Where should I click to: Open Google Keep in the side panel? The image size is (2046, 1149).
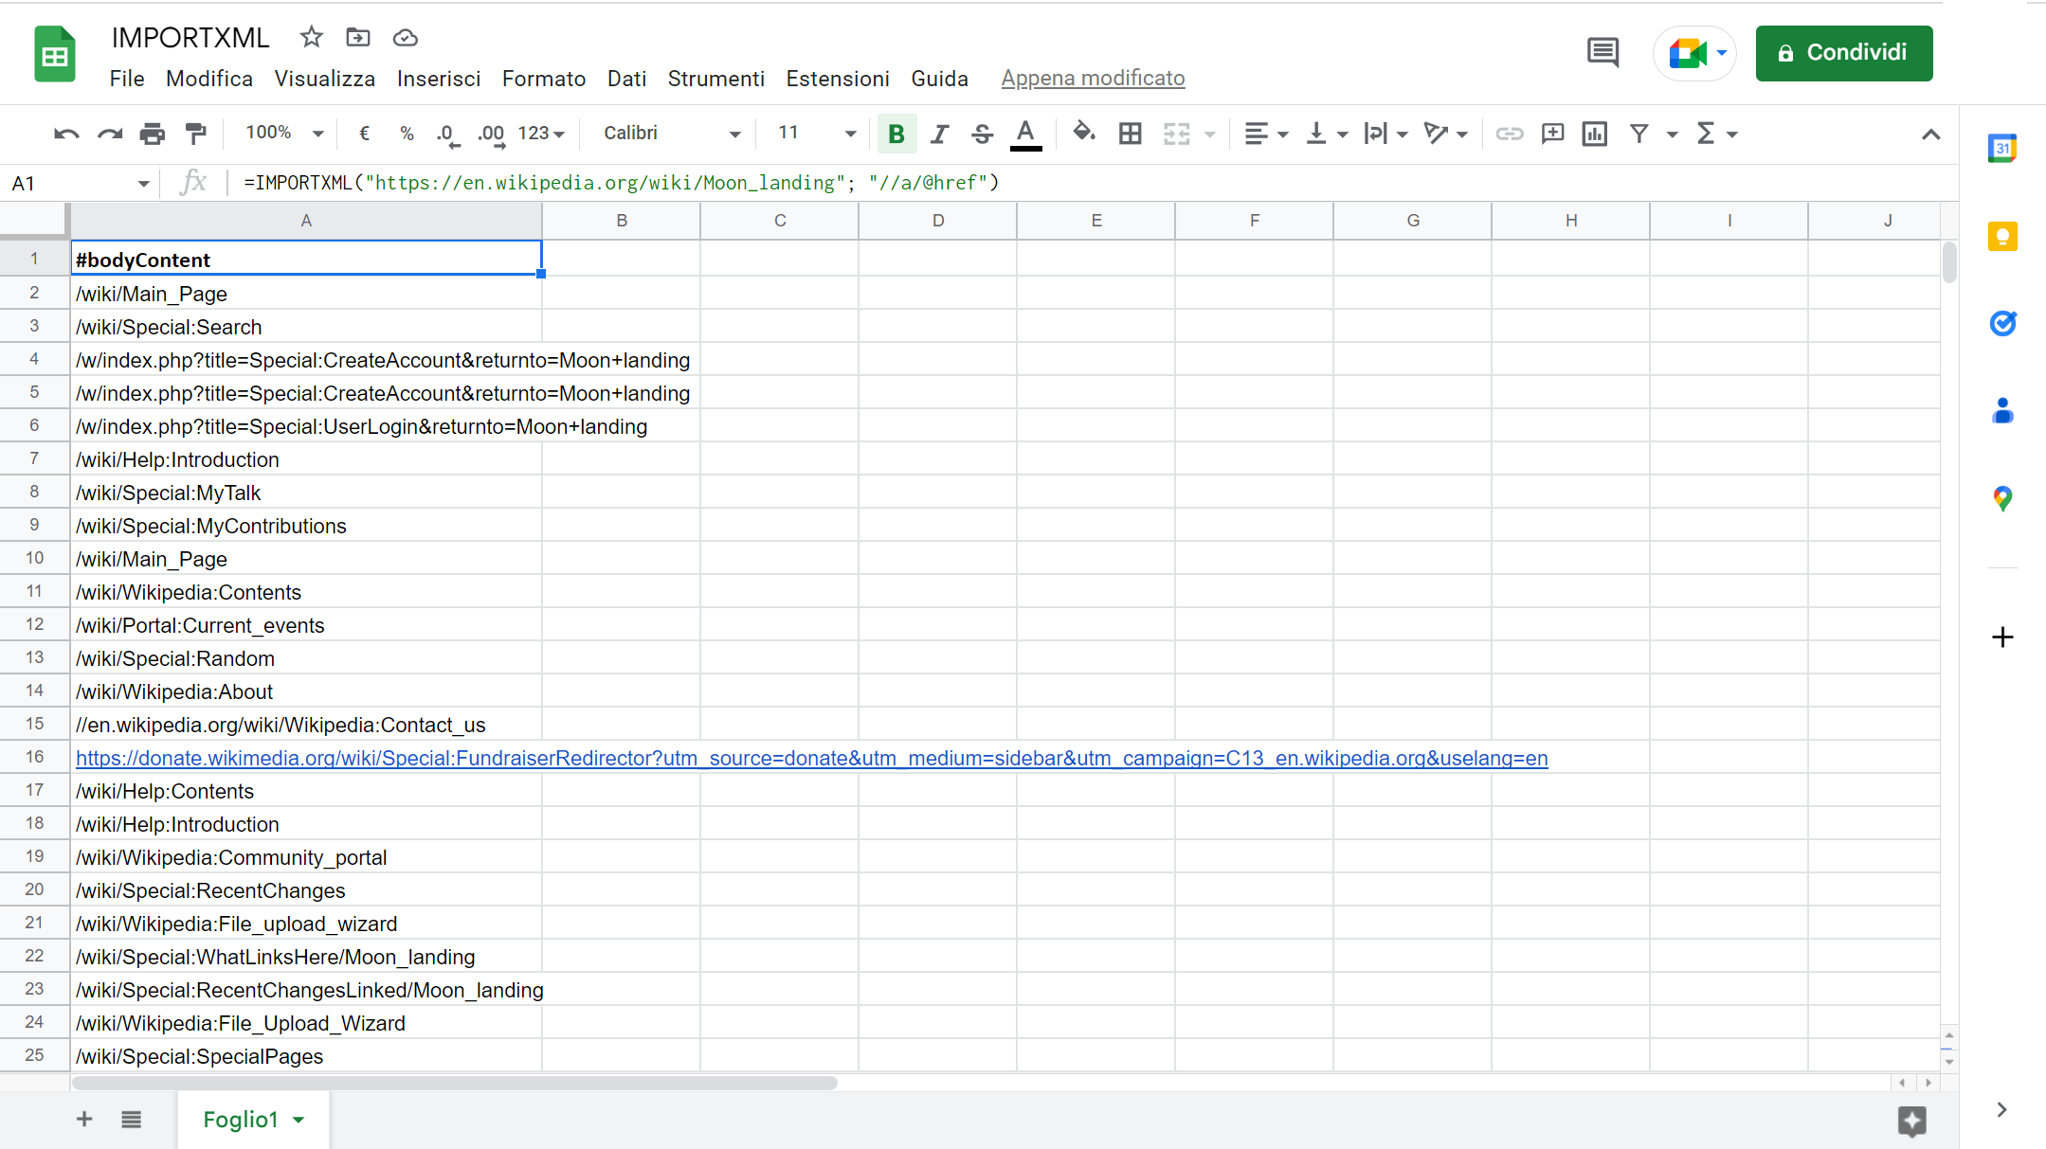tap(2001, 236)
